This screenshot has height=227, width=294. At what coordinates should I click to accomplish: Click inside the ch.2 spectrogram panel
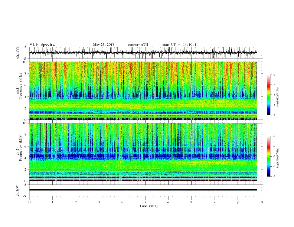143,152
